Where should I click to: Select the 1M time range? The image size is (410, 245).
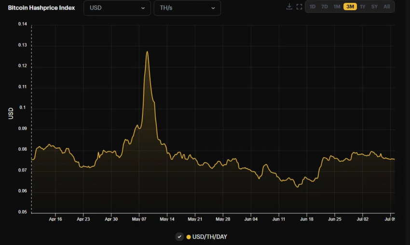[x=337, y=7]
